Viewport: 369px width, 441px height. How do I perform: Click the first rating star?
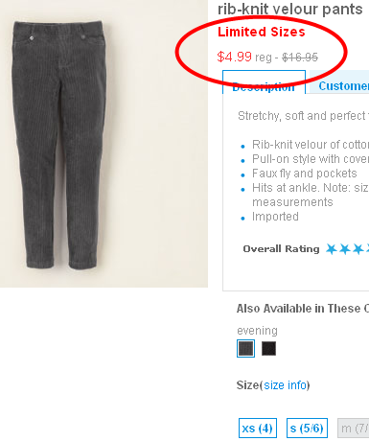pyautogui.click(x=332, y=248)
